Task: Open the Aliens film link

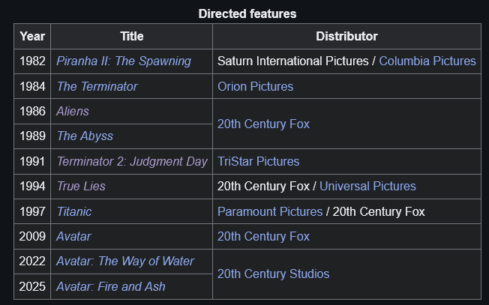Action: [73, 111]
